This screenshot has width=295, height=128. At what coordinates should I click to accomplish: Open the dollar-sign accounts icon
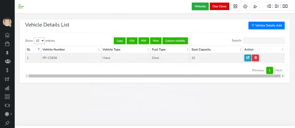[7, 70]
